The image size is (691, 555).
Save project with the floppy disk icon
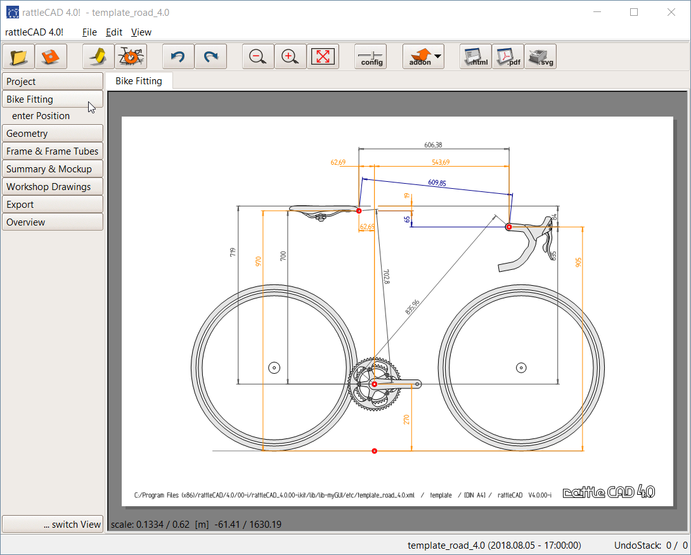click(x=51, y=56)
